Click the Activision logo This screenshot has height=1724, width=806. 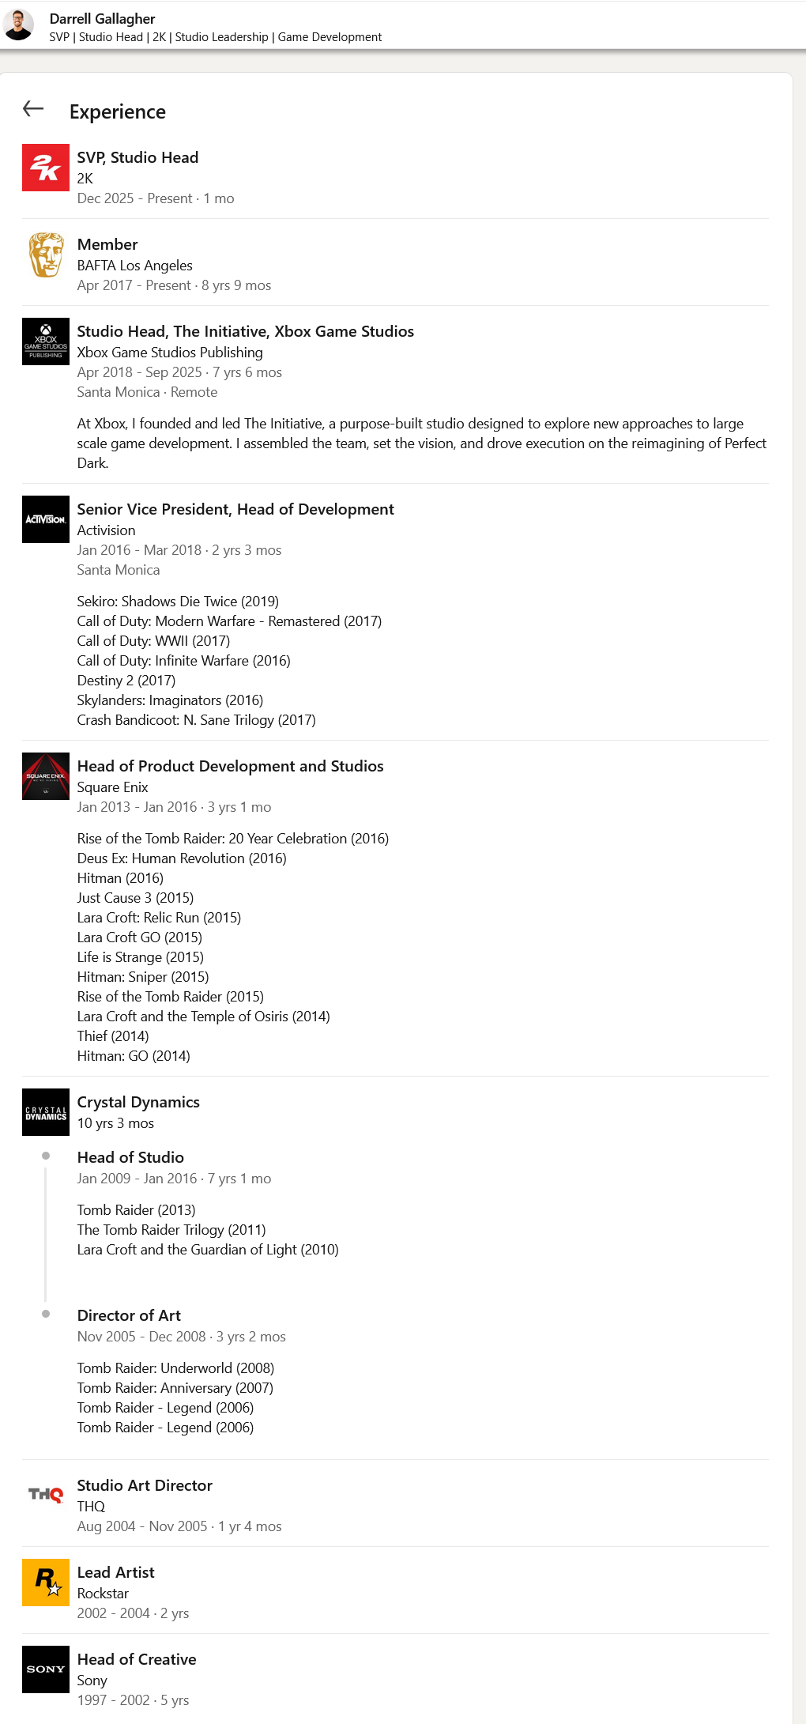pos(46,519)
